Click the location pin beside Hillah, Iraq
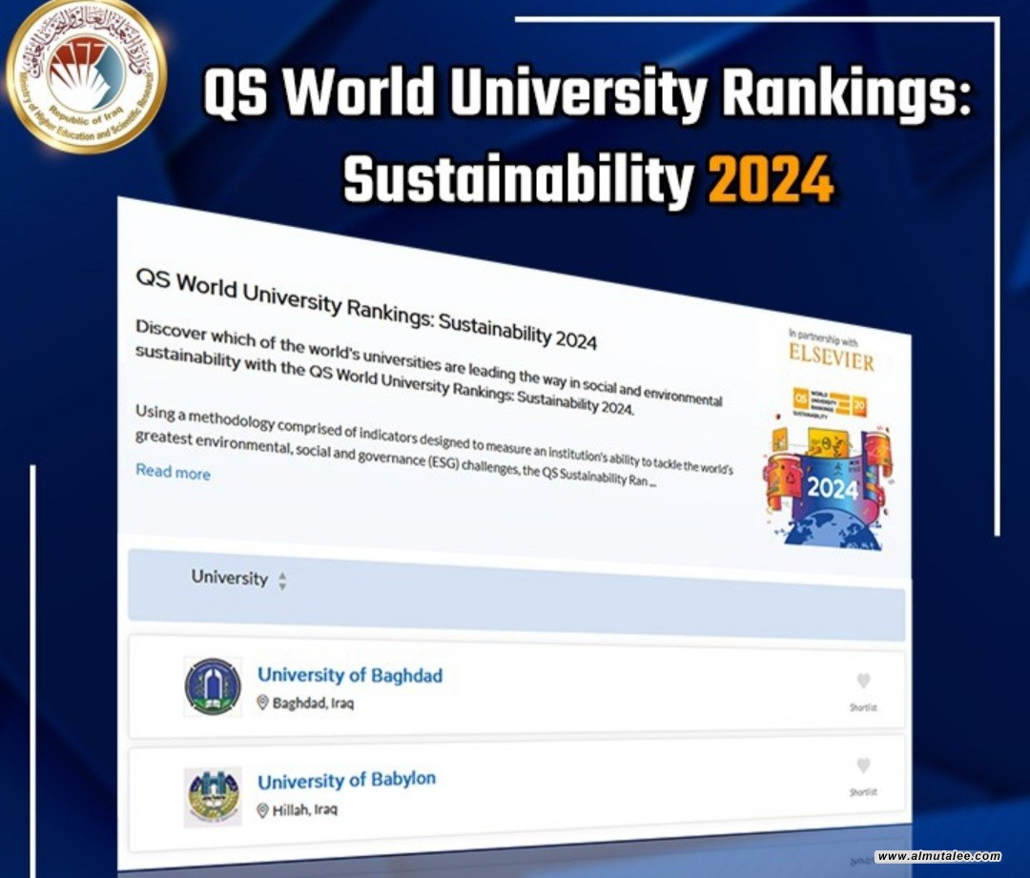The image size is (1030, 878). tap(263, 810)
